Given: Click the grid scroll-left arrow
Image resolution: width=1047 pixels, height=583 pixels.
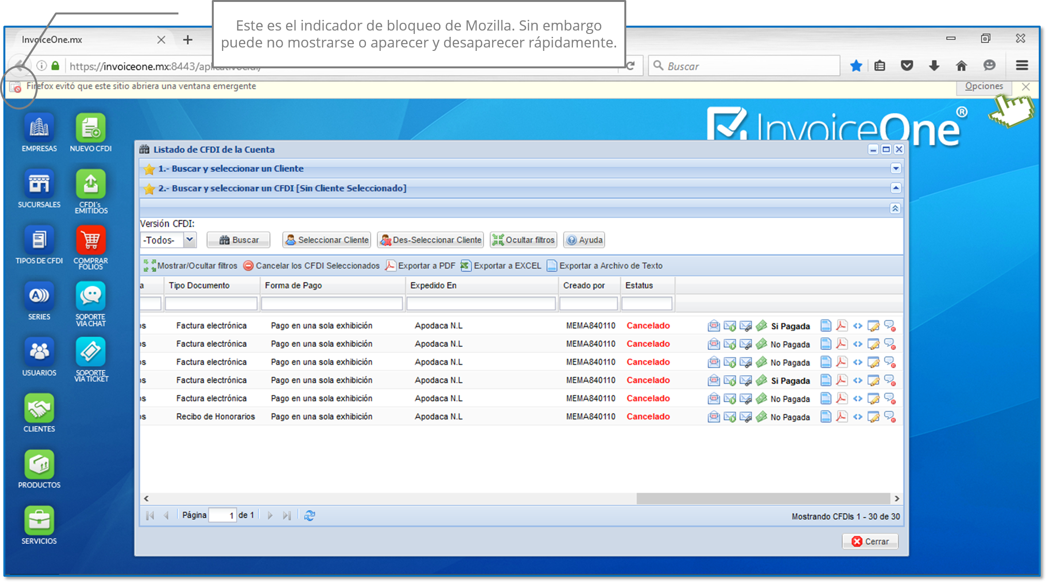Looking at the screenshot, I should coord(146,498).
